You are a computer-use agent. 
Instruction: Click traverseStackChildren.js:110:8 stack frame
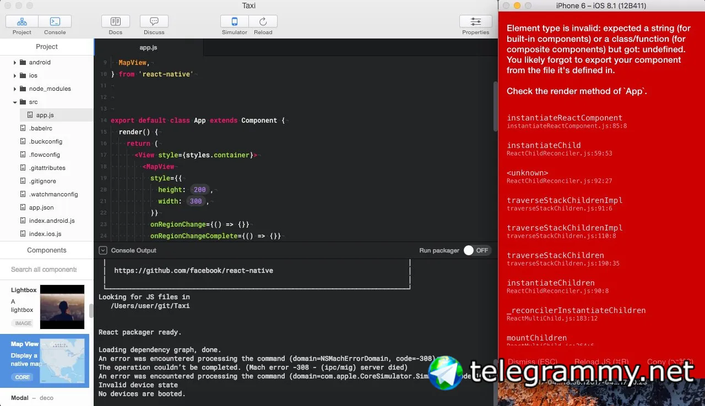coord(565,232)
